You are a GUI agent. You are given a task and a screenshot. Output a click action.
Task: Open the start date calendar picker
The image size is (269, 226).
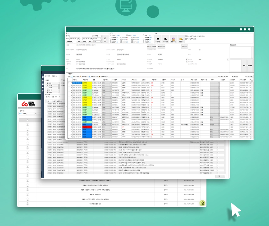point(78,39)
